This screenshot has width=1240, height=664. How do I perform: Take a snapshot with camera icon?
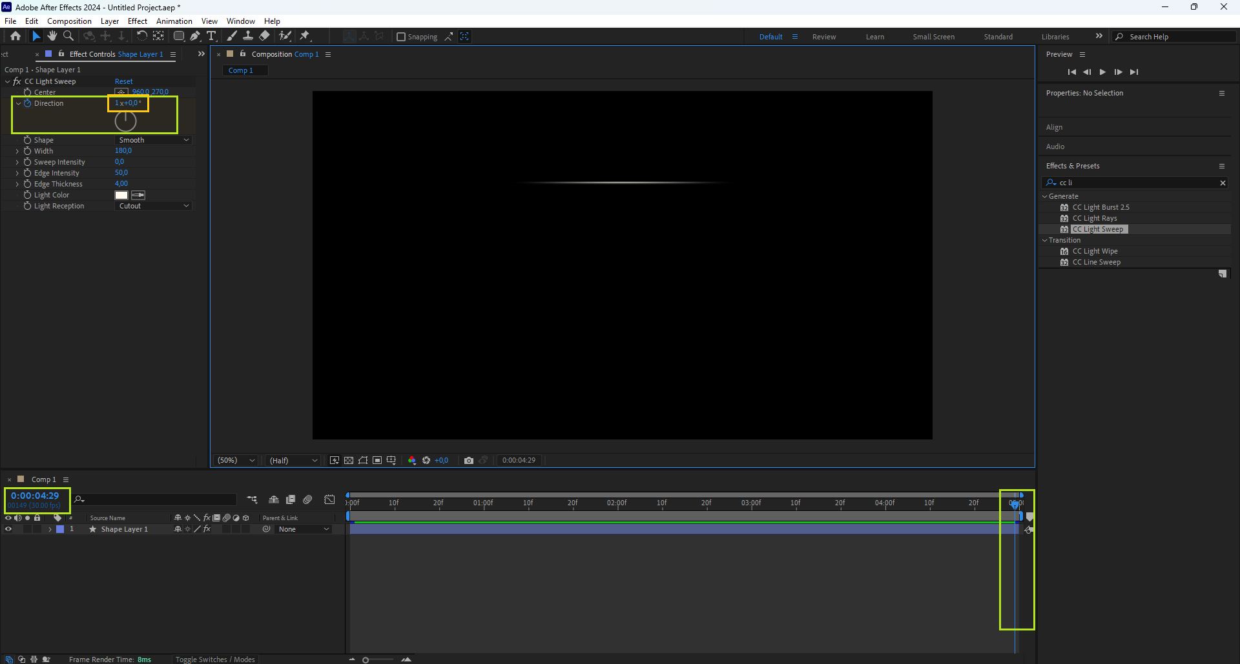coord(469,460)
